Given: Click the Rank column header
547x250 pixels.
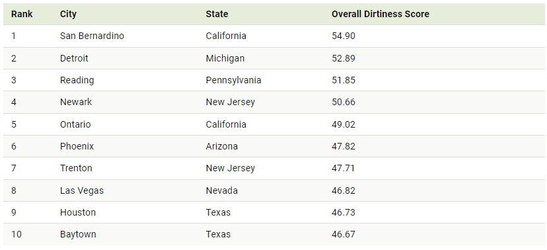Looking at the screenshot, I should [x=22, y=14].
